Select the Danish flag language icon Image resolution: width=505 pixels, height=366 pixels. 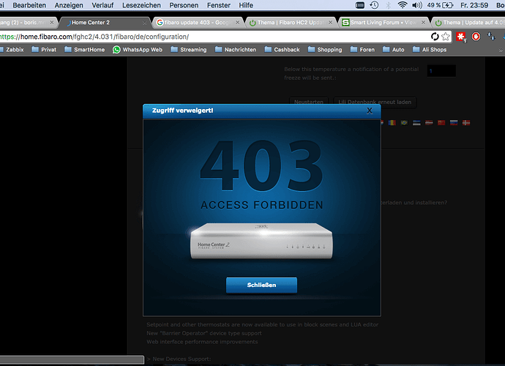[467, 122]
